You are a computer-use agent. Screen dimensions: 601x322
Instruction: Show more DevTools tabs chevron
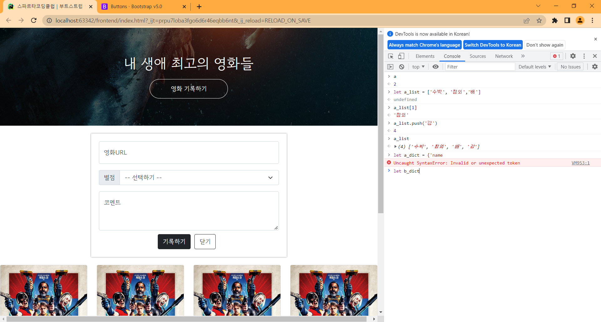pos(523,56)
